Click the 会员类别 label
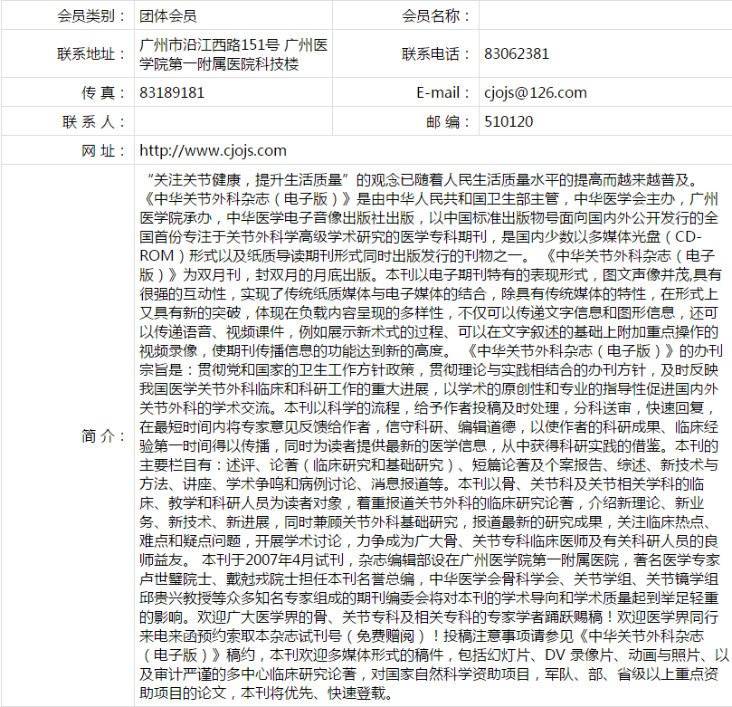 pyautogui.click(x=91, y=16)
